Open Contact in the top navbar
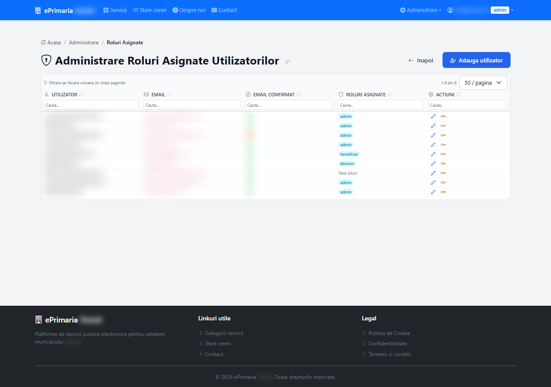 point(224,10)
